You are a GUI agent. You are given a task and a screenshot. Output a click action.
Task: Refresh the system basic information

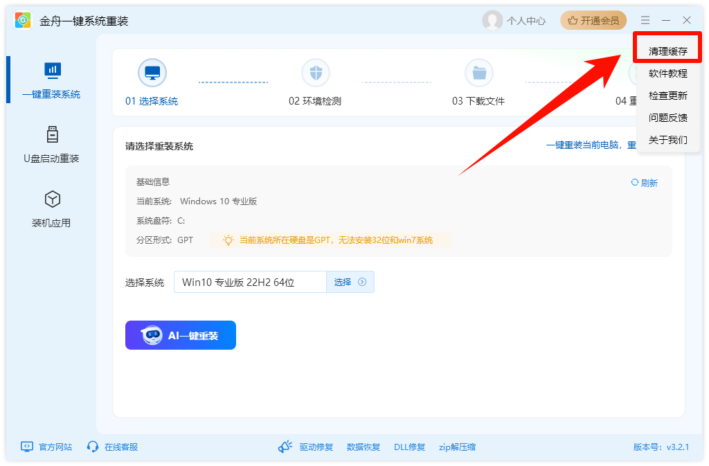[644, 182]
